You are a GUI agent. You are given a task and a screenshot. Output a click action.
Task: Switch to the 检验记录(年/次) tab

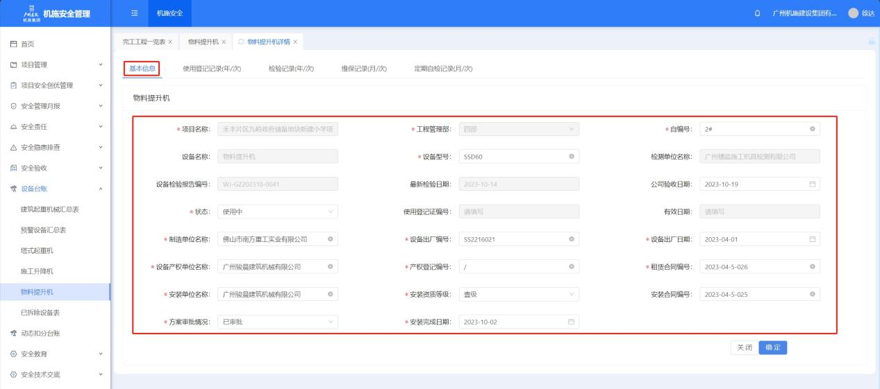tap(291, 68)
